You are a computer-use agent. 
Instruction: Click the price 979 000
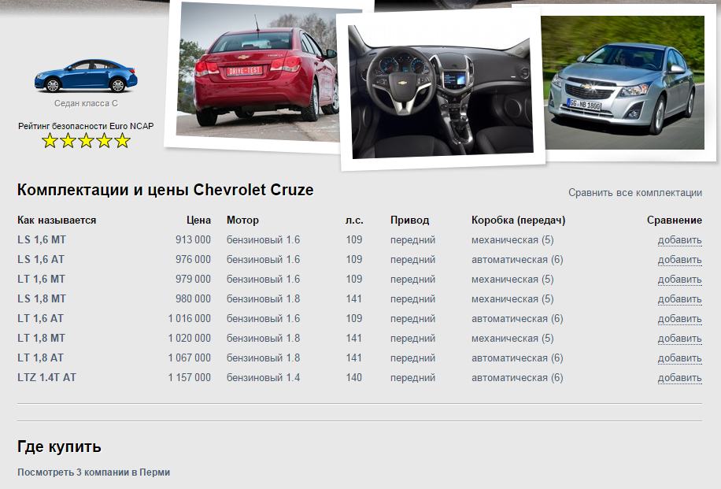(x=193, y=280)
